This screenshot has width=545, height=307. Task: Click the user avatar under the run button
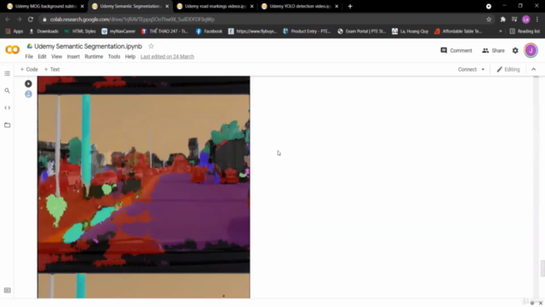click(28, 94)
